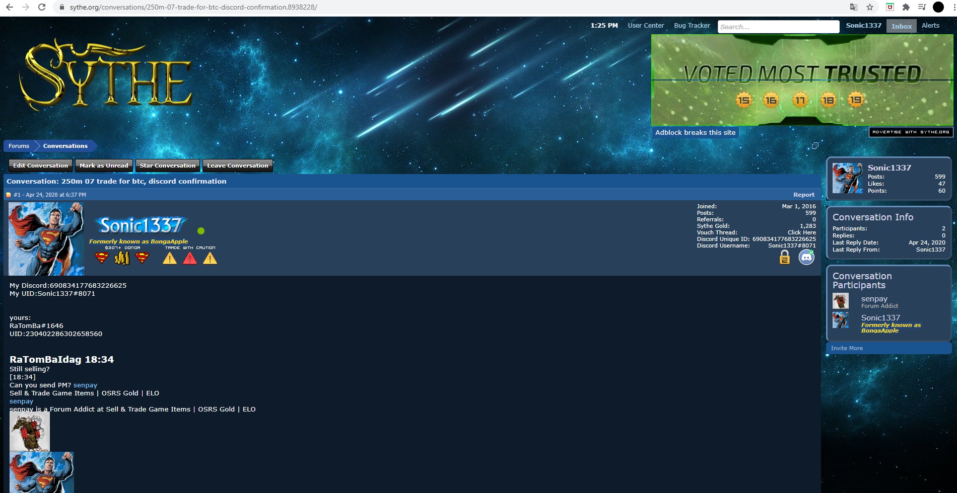
Task: Open the McAfee extension icon
Action: (890, 7)
